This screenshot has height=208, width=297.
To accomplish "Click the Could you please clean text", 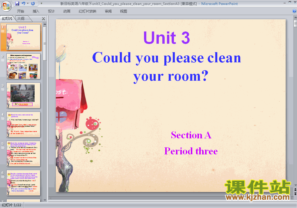I will click(x=167, y=58).
